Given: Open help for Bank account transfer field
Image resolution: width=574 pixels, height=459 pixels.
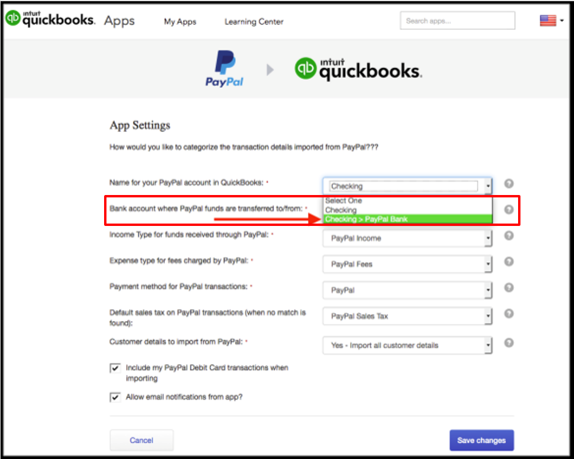Looking at the screenshot, I should pyautogui.click(x=509, y=209).
